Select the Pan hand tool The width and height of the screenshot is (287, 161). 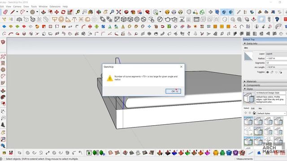click(105, 12)
